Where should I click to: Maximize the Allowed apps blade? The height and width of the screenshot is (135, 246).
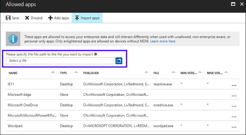[x=233, y=4]
